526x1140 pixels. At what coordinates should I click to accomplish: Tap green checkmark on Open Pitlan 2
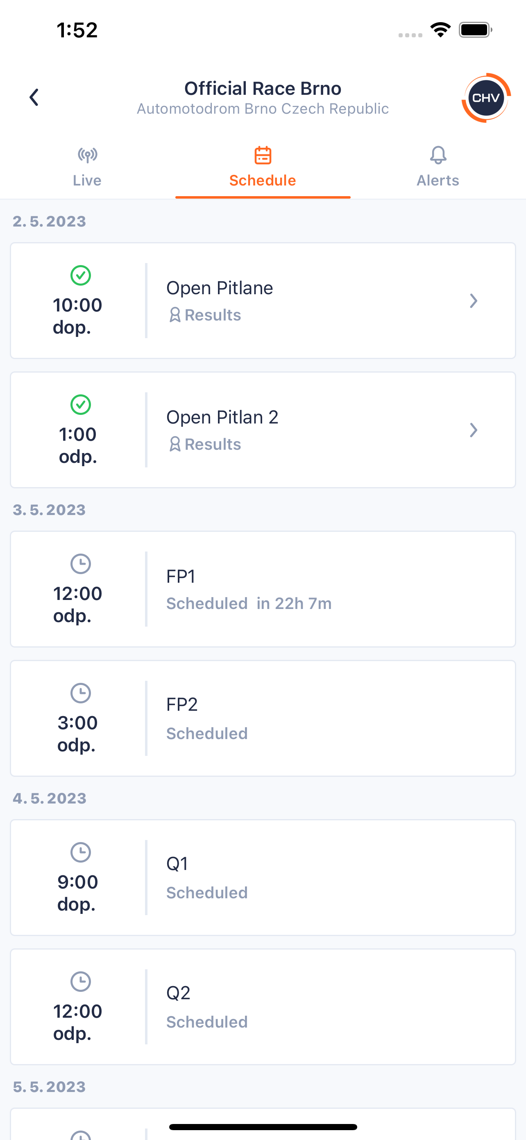coord(81,405)
